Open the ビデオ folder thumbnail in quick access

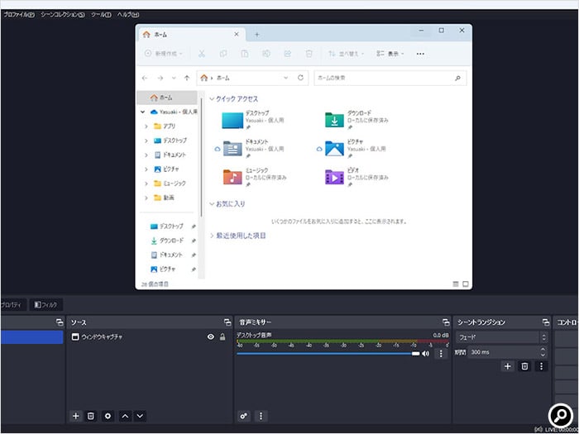pyautogui.click(x=334, y=178)
